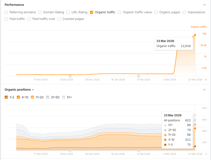This screenshot has width=211, height=160.
Task: Turn on the Impressions checkbox
Action: (184, 12)
